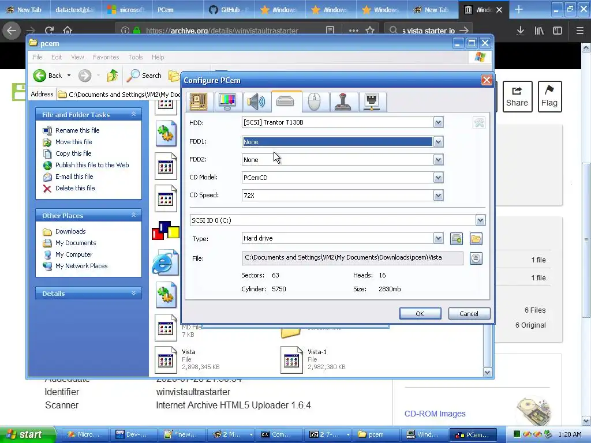Expand the FDD1 dropdown
591x443 pixels.
438,142
